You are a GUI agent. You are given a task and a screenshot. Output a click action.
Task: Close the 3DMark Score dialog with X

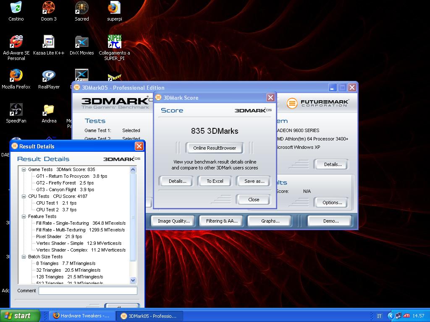270,97
